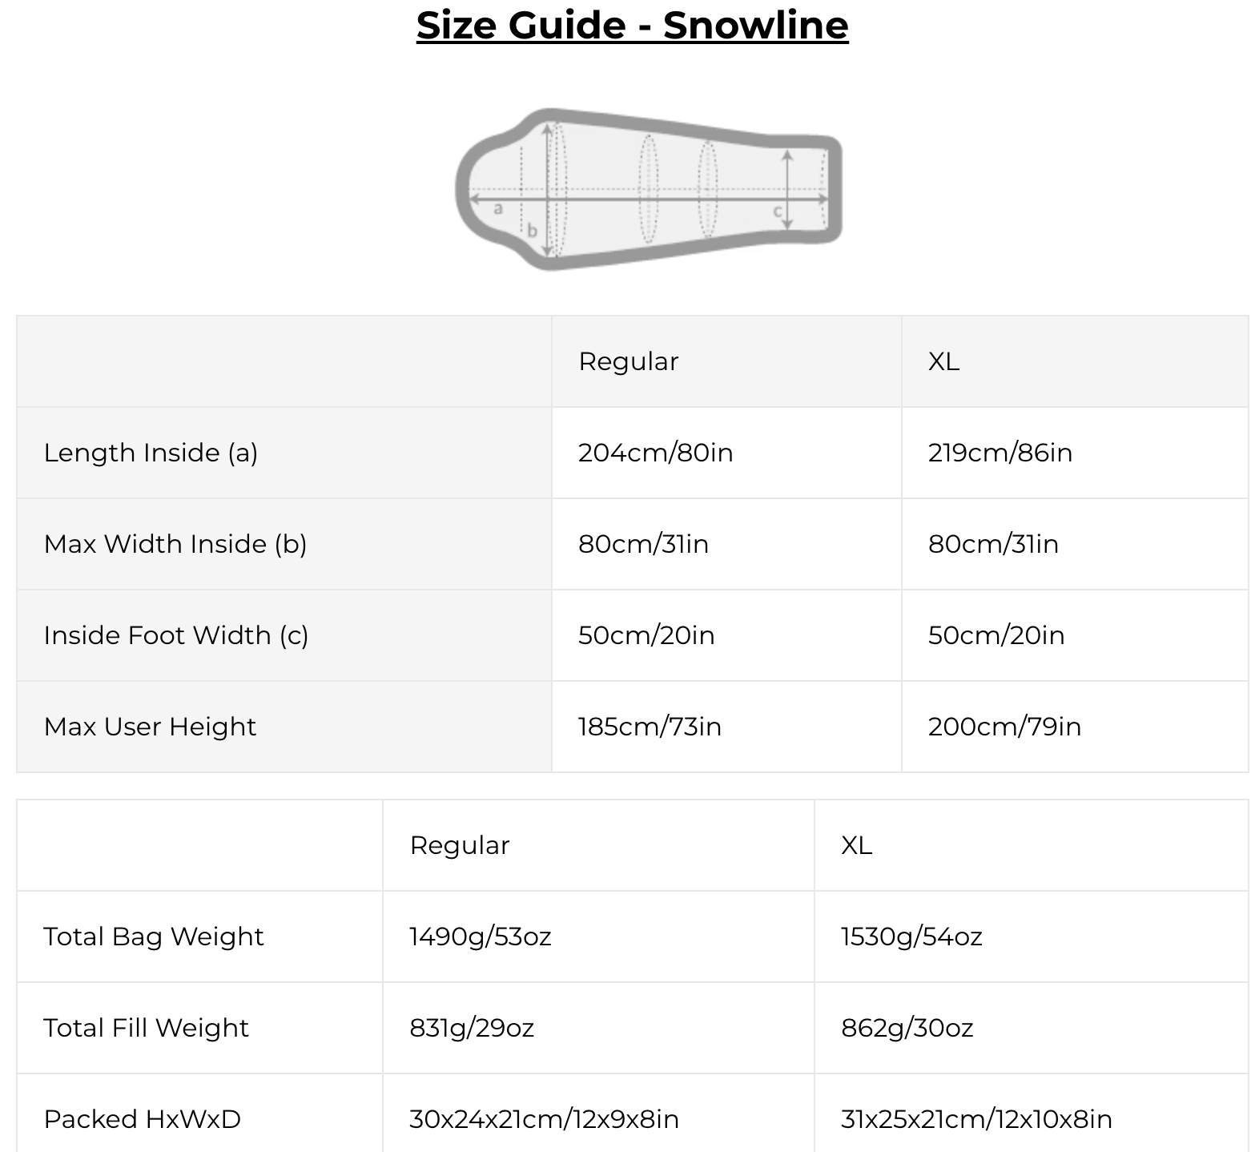1259x1152 pixels.
Task: Click the "a" length label in diagram
Action: click(498, 209)
